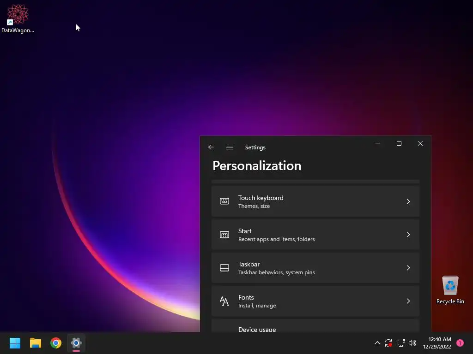The height and width of the screenshot is (354, 473).
Task: Open the Recycle Bin icon
Action: coord(450,290)
